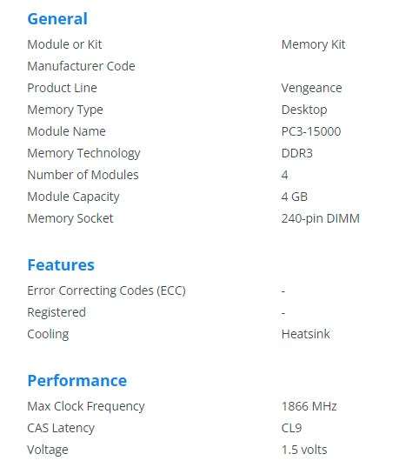Click the Vengeance product line value
Image resolution: width=399 pixels, height=474 pixels.
312,88
